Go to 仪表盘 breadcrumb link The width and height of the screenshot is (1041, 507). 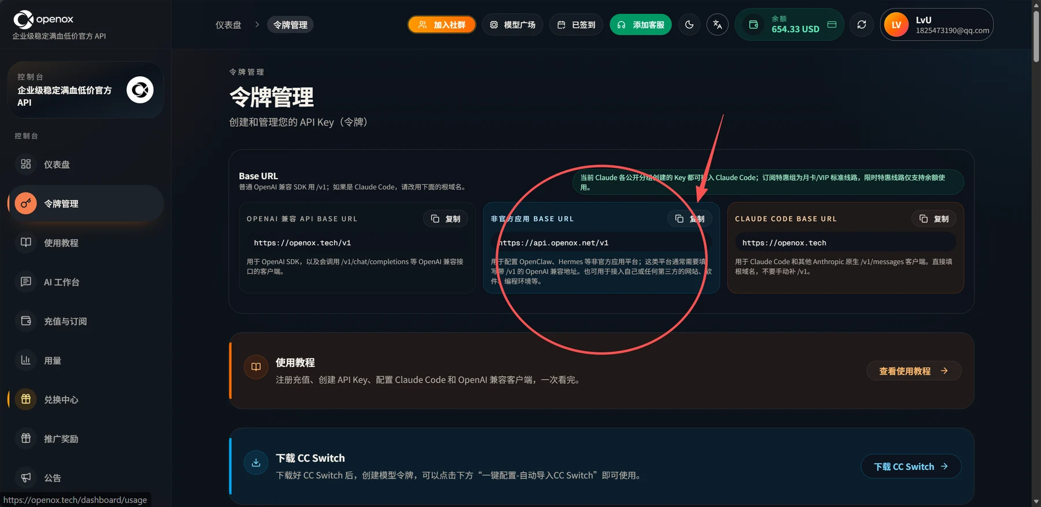tap(228, 25)
